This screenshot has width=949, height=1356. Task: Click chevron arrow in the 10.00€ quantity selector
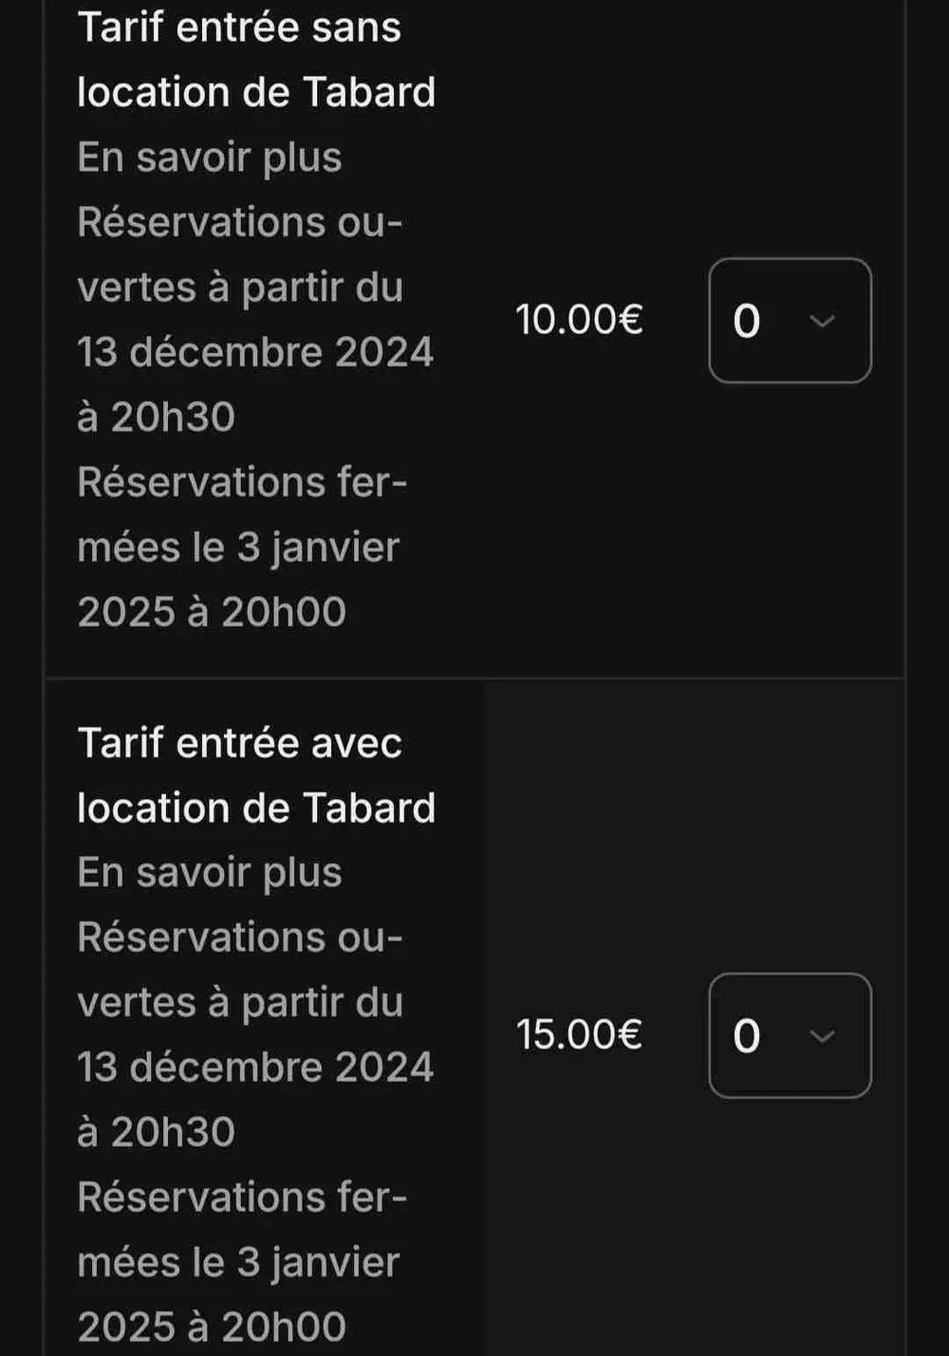[x=822, y=321]
